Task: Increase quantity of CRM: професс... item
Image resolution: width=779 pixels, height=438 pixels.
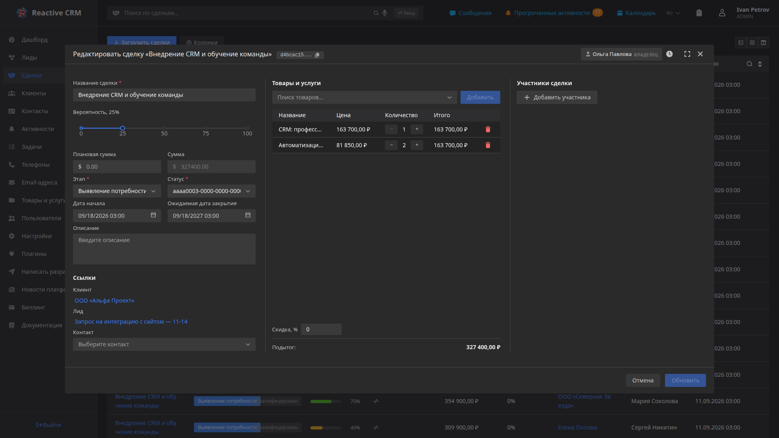Action: point(417,129)
